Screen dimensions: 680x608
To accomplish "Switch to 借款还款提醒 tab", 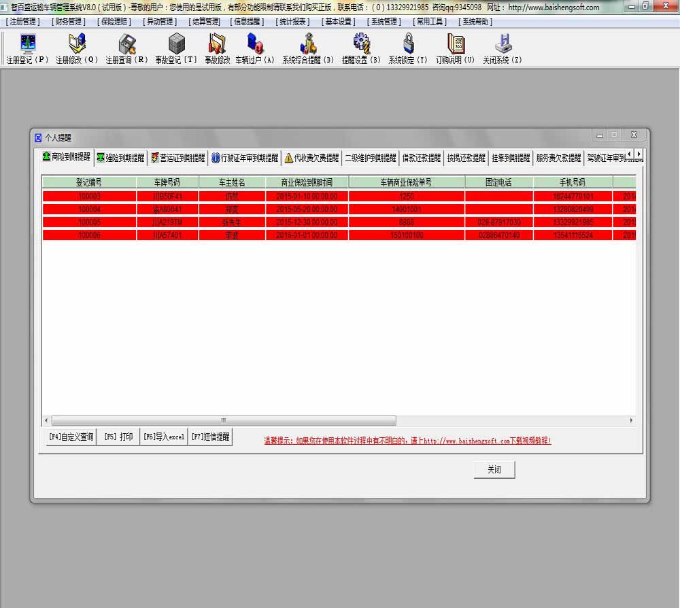I will click(x=422, y=158).
